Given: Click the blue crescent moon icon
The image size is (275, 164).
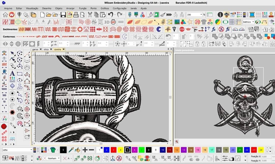Looking at the screenshot, I should point(159,29).
